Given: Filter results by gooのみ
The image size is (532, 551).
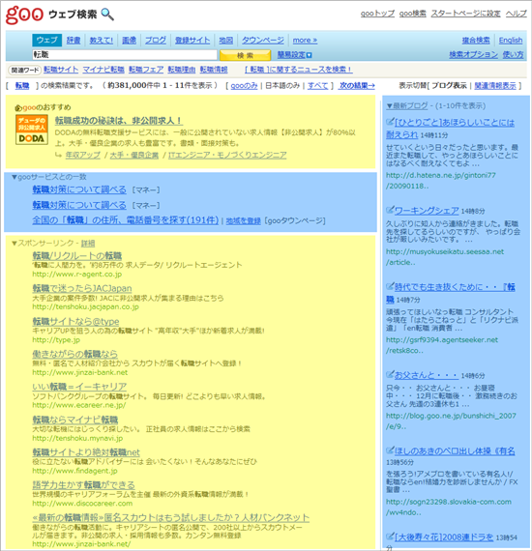Looking at the screenshot, I should pos(244,85).
